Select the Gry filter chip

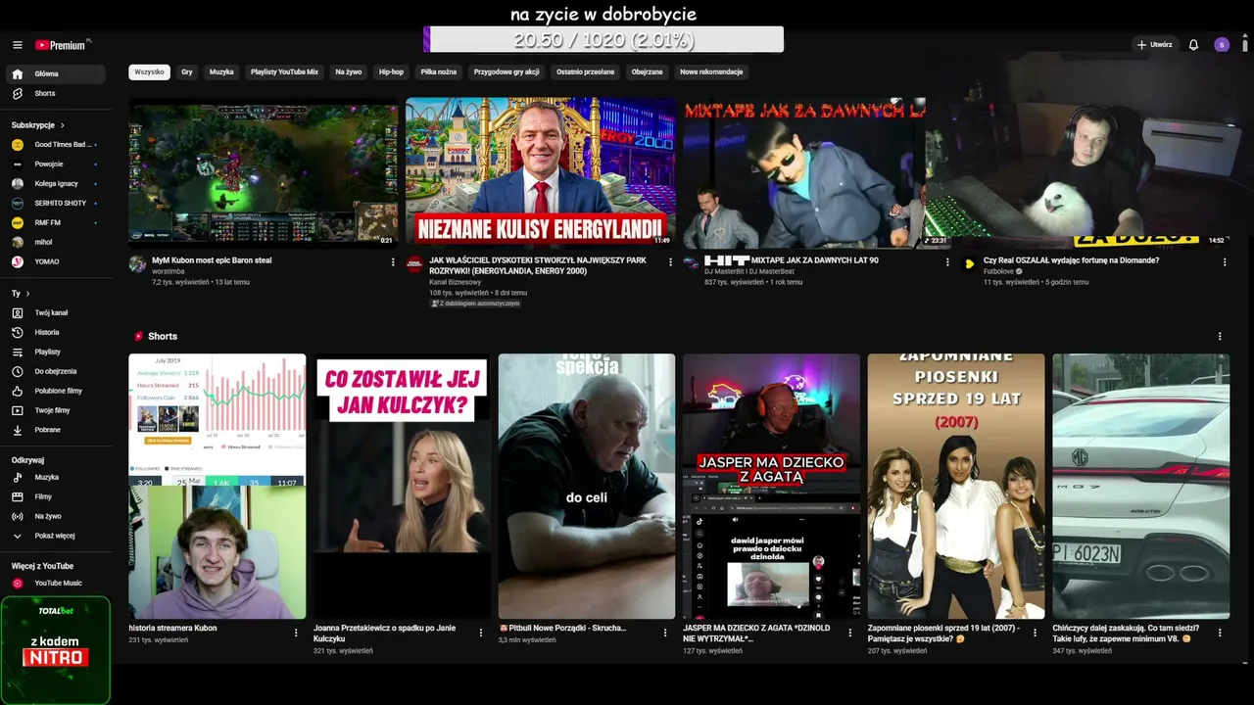coord(187,72)
